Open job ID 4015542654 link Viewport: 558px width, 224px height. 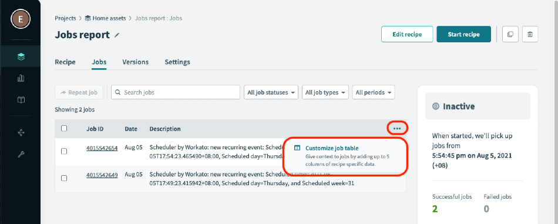coord(102,148)
